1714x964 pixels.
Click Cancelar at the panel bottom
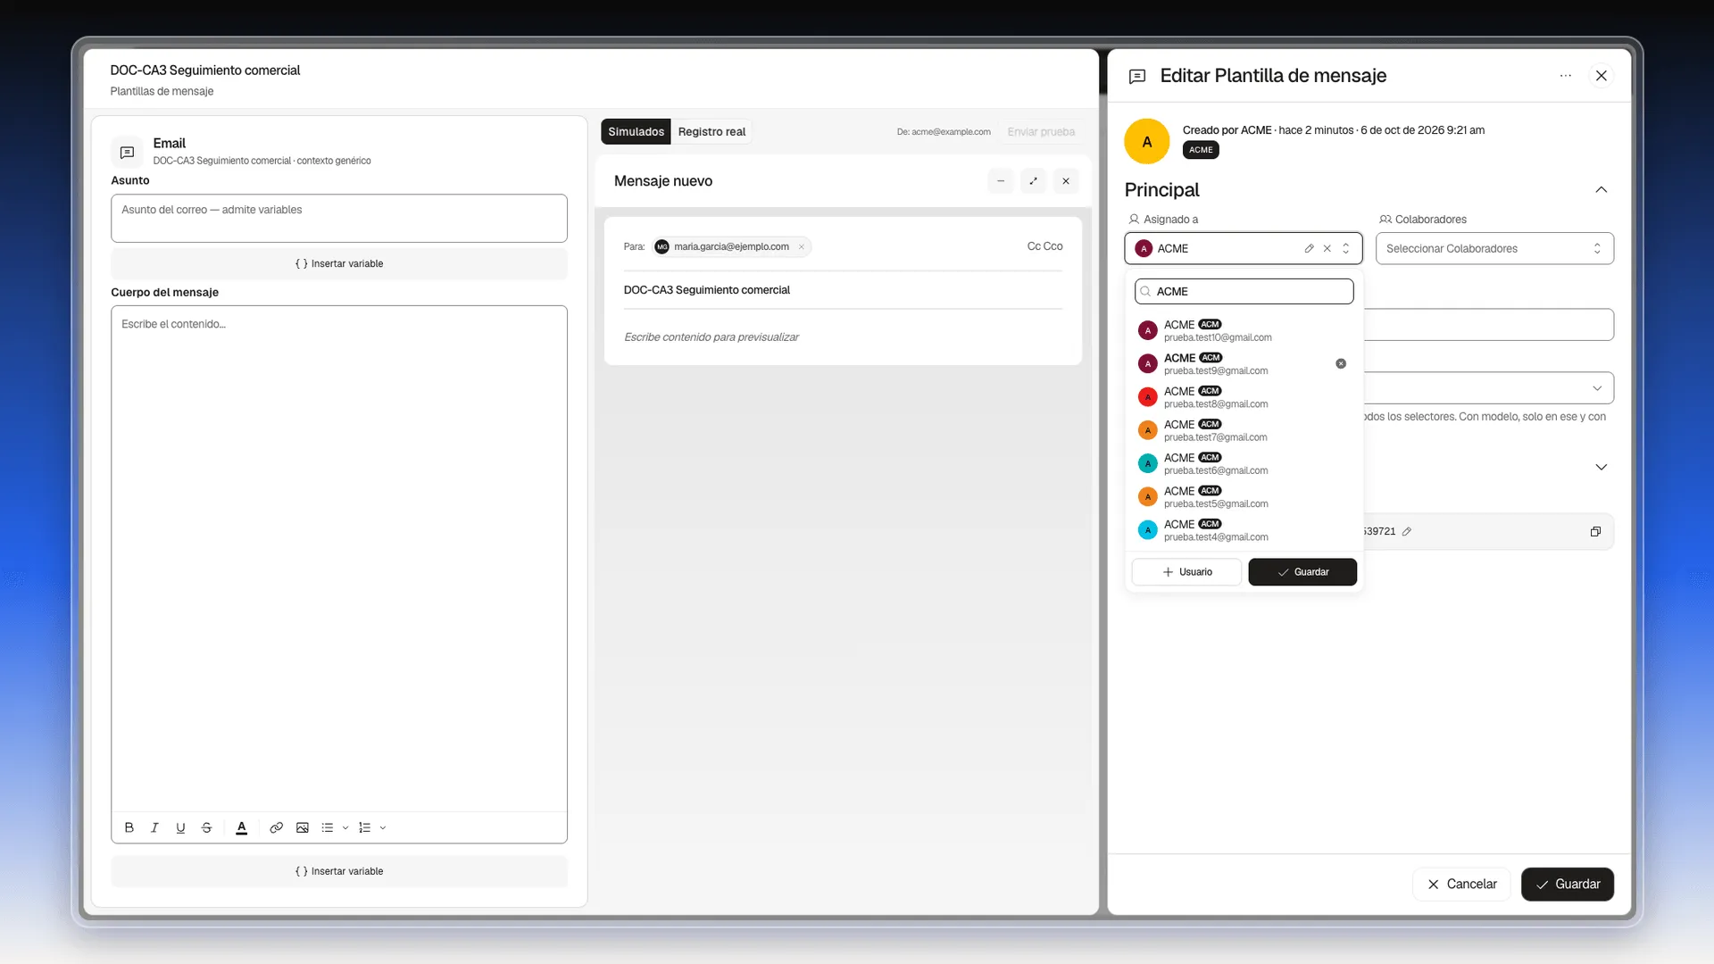pyautogui.click(x=1461, y=885)
